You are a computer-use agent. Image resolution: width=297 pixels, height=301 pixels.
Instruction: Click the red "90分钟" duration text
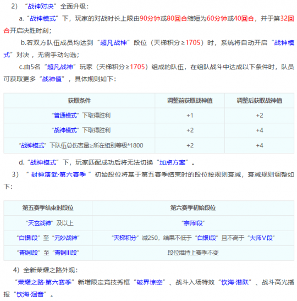pos(150,18)
